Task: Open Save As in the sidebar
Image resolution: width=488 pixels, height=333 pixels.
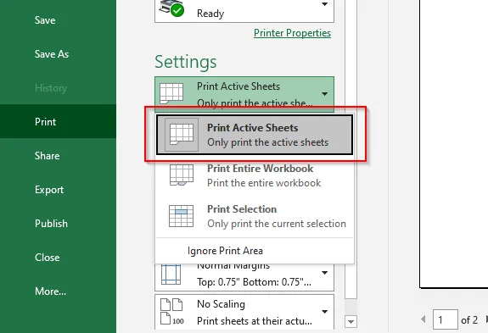Action: (52, 54)
